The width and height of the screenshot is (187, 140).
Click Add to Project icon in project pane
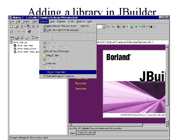pos(17,38)
